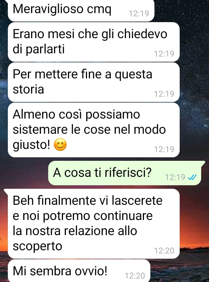Tap the word 'sistemare' in the message
Viewport: 209px width, 282px height.
(40, 129)
